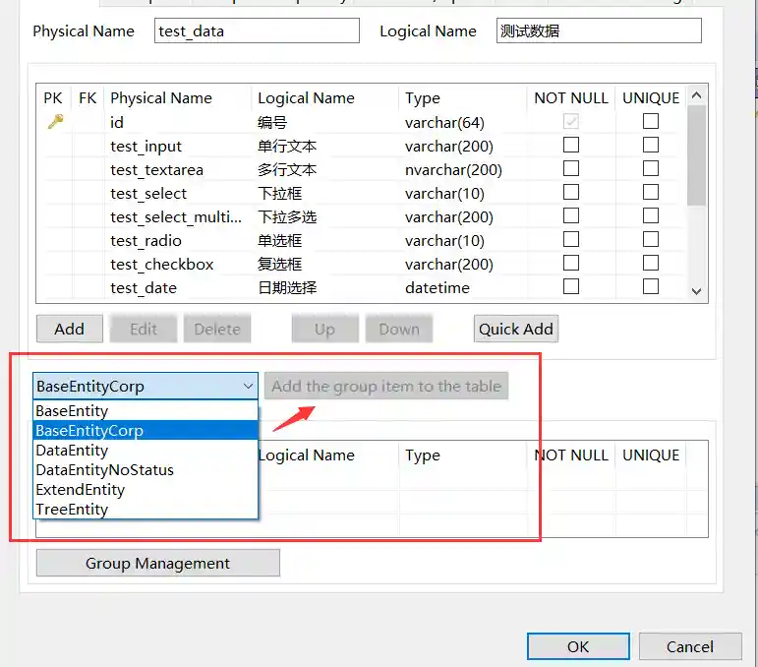758x667 pixels.
Task: Select ExtendEntity group option
Action: tap(146, 490)
